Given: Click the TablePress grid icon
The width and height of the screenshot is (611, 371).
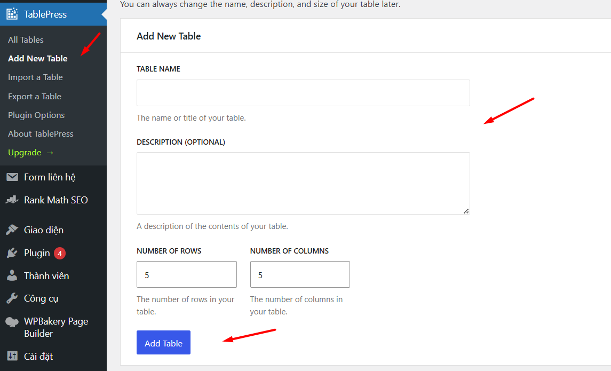Looking at the screenshot, I should pos(12,14).
